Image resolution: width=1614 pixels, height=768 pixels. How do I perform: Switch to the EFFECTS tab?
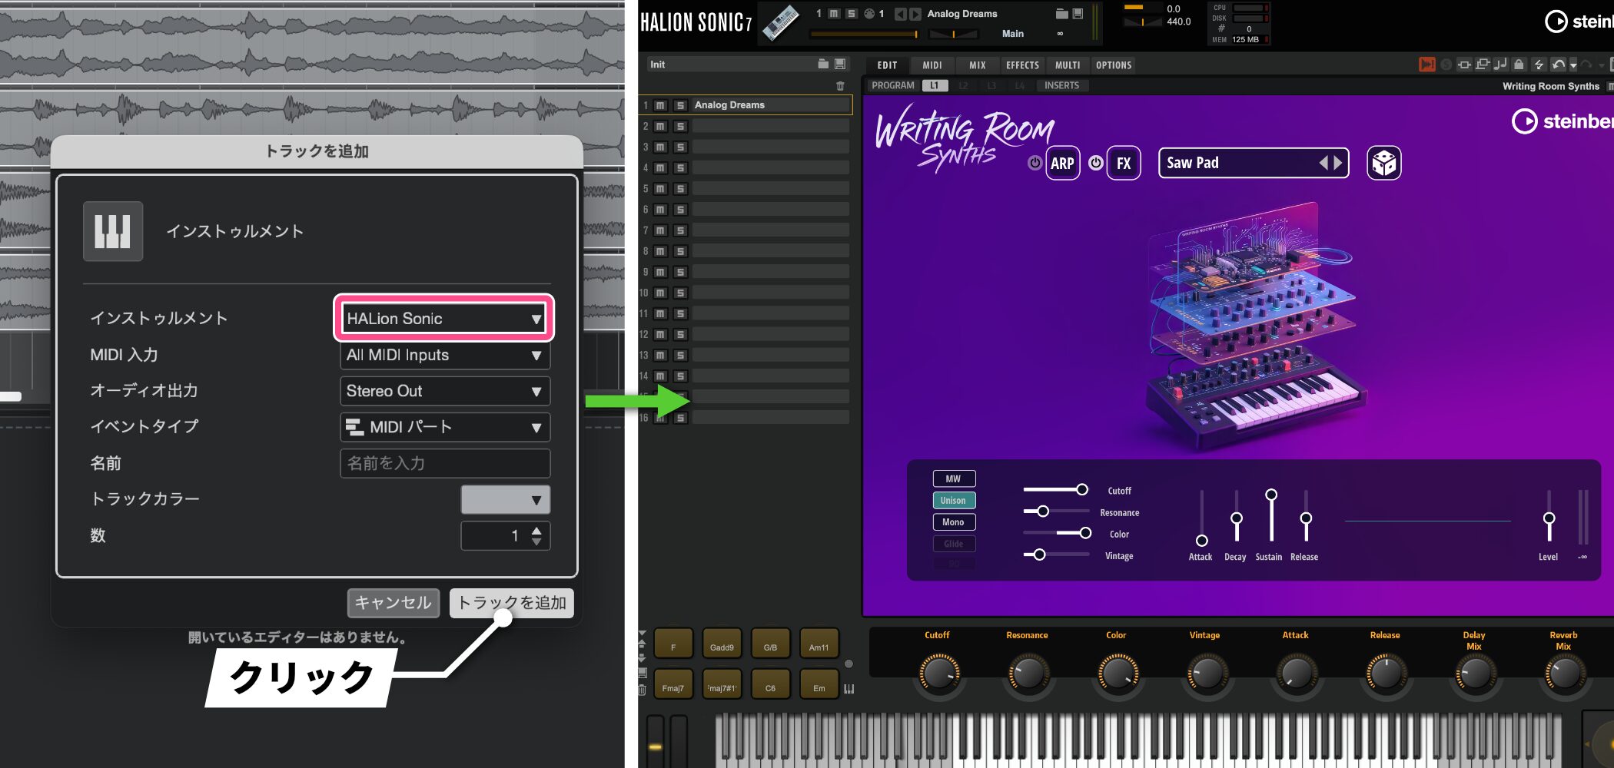tap(1022, 65)
